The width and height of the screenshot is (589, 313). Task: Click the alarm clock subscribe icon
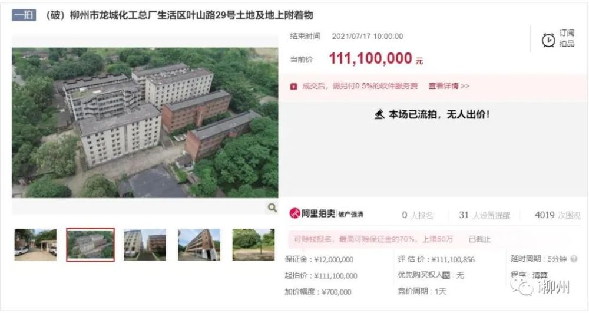tap(548, 40)
